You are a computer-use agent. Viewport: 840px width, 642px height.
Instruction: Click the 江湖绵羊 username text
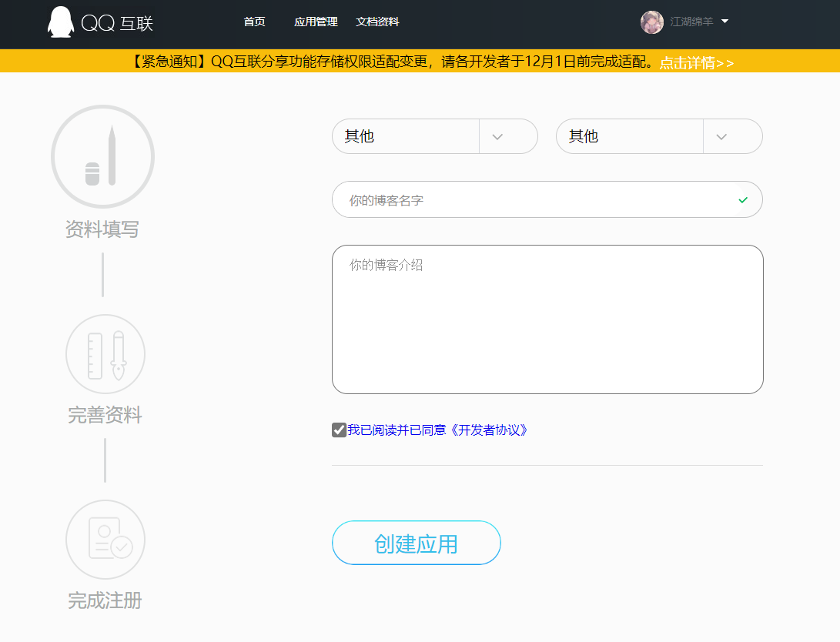coord(691,22)
